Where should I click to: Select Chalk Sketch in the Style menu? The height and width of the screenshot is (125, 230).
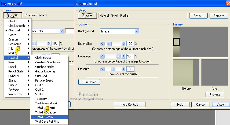pos(17,26)
